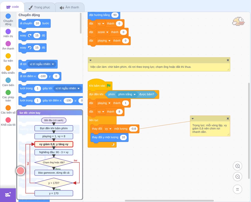The height and width of the screenshot is (202, 251).
Task: Open the vy dropdown set to 8
Action: [x=101, y=112]
